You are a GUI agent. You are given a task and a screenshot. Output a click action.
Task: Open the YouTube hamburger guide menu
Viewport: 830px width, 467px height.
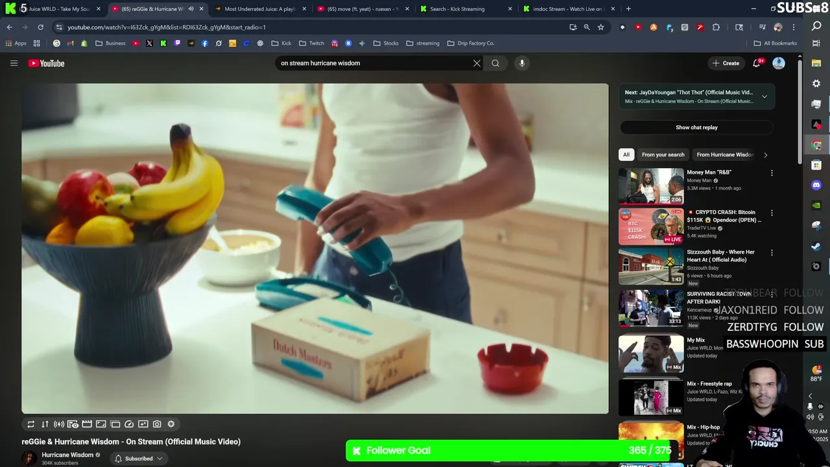14,63
